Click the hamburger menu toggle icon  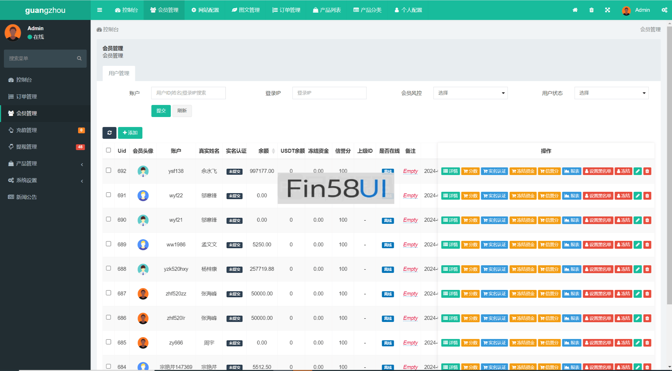(99, 10)
